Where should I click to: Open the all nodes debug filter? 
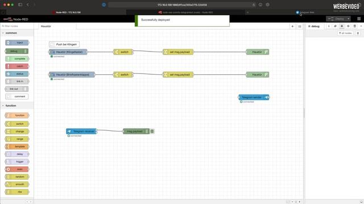pyautogui.click(x=345, y=33)
